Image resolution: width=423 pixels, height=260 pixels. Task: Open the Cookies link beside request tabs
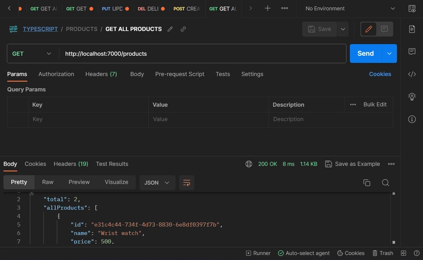[x=380, y=74]
